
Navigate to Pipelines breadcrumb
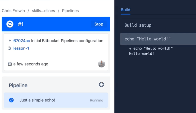(x=70, y=11)
